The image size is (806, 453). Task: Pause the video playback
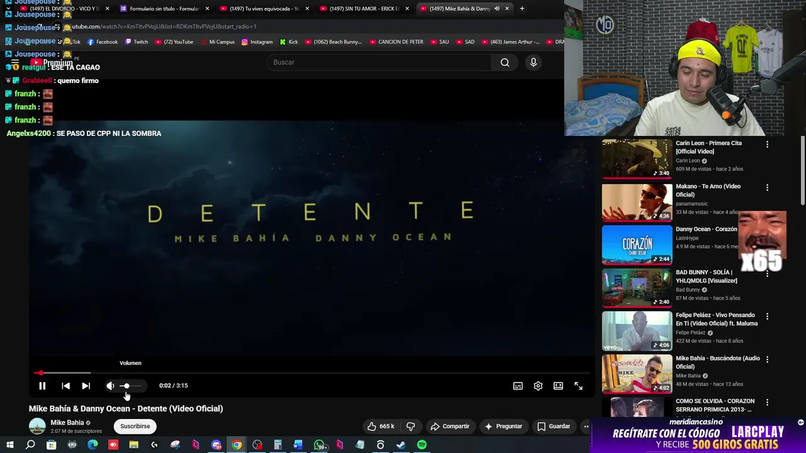pyautogui.click(x=42, y=386)
